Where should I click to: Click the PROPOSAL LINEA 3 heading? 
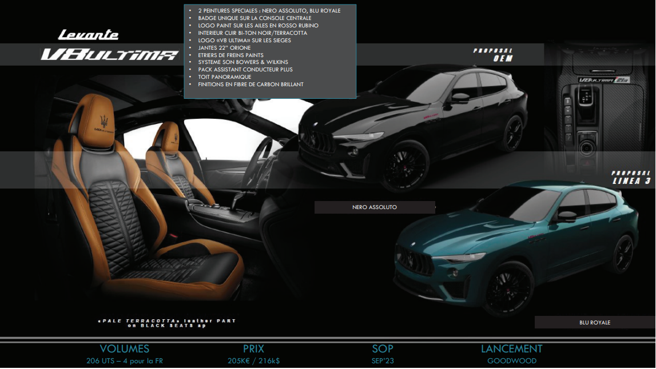click(x=631, y=177)
